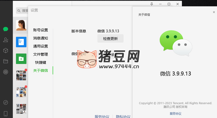Switch to 消息通知 settings tab
217x118 pixels.
click(x=41, y=38)
